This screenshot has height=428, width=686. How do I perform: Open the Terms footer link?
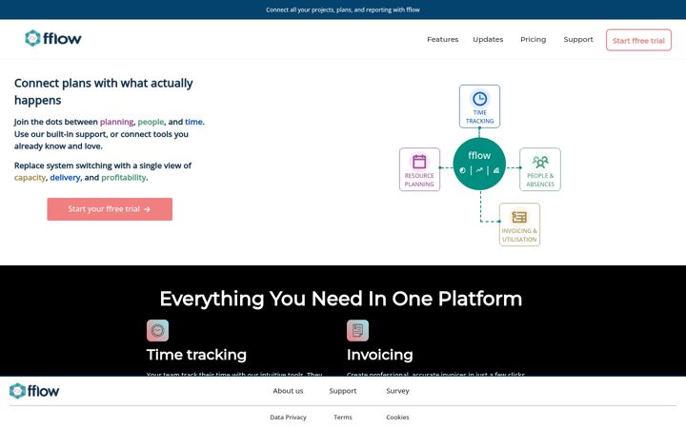tap(343, 418)
